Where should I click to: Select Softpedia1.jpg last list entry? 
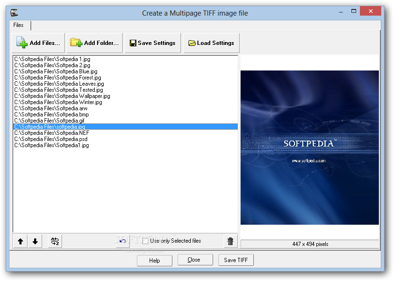pos(125,145)
